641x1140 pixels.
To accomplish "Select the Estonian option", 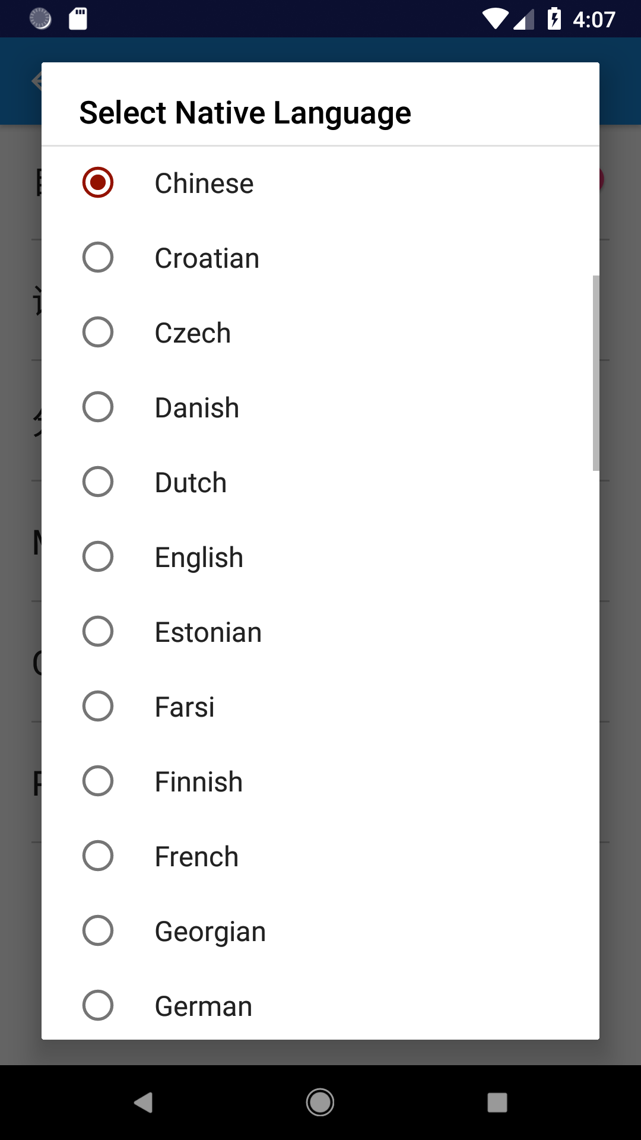I will (x=320, y=632).
